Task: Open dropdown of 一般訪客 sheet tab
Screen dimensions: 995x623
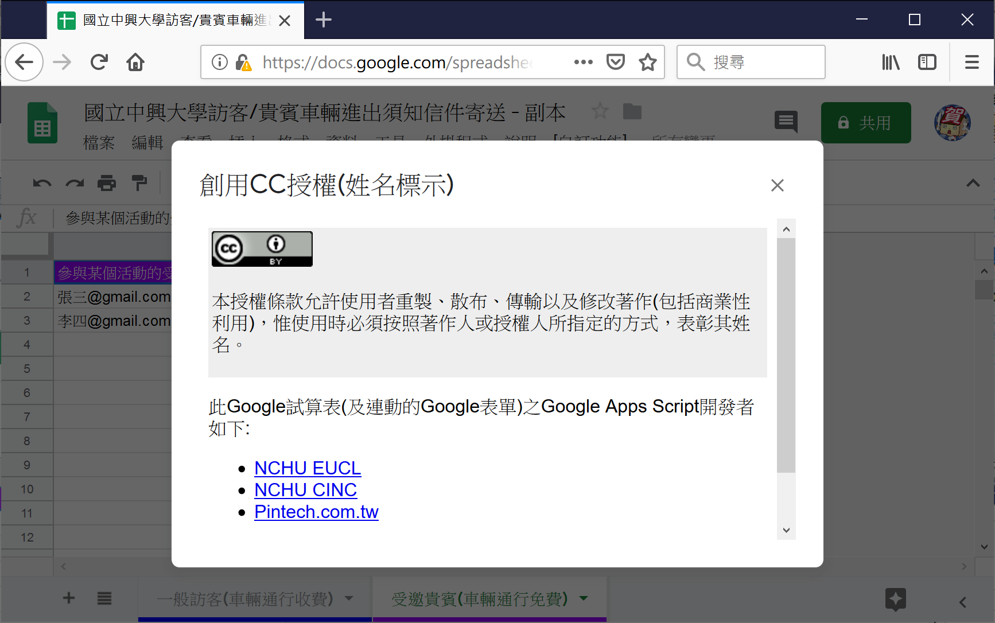Action: tap(349, 598)
